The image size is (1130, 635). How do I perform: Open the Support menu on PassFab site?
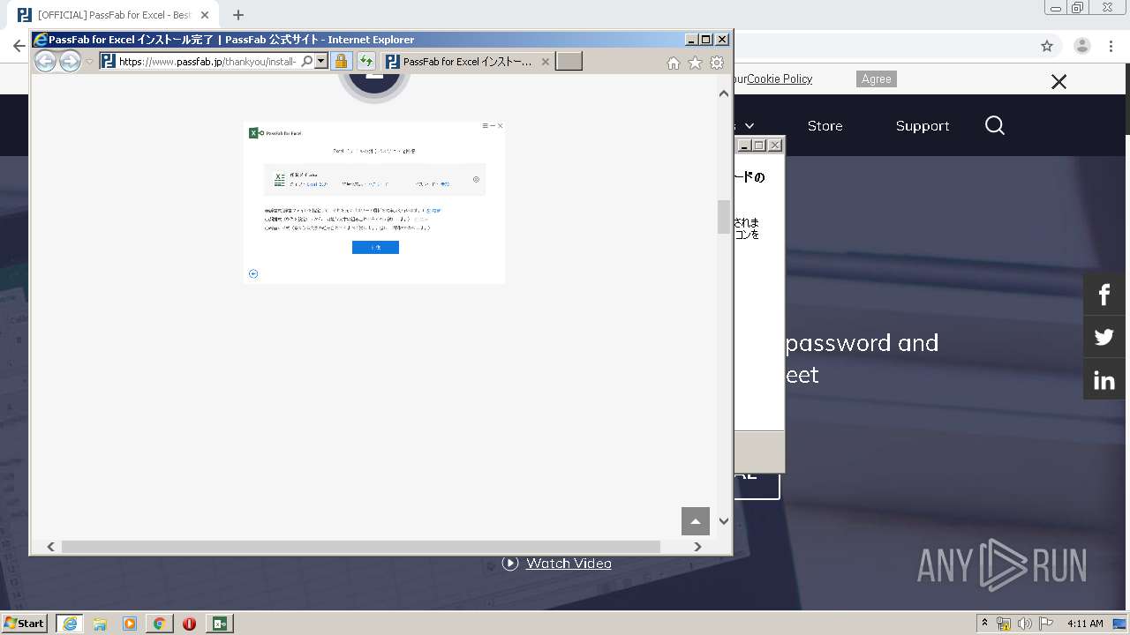coord(923,126)
